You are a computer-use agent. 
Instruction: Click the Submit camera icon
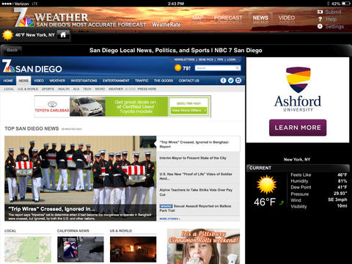coord(320,12)
